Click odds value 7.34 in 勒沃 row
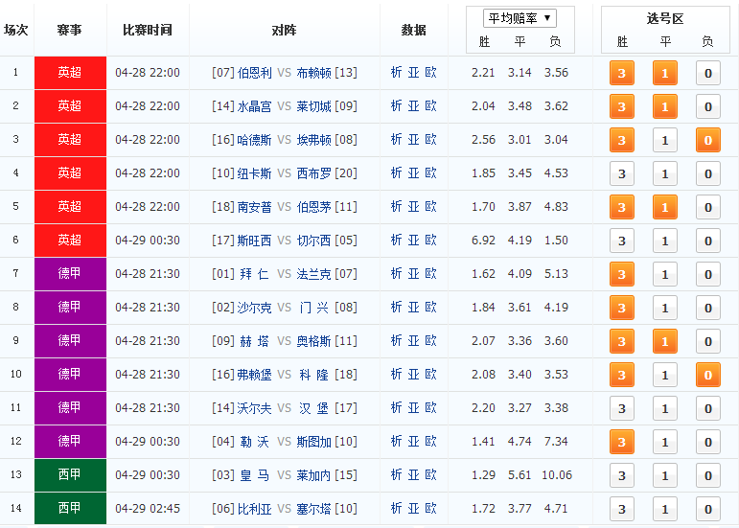739x528 pixels. tap(556, 442)
